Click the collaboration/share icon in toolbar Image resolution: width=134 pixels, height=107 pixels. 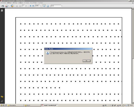[x=7, y=6]
